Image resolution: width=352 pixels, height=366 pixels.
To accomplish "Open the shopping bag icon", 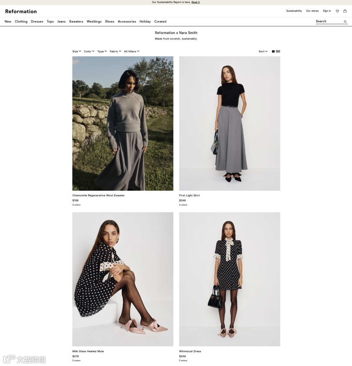I will 345,11.
